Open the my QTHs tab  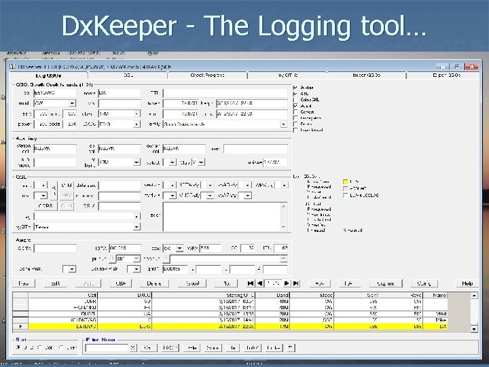287,75
